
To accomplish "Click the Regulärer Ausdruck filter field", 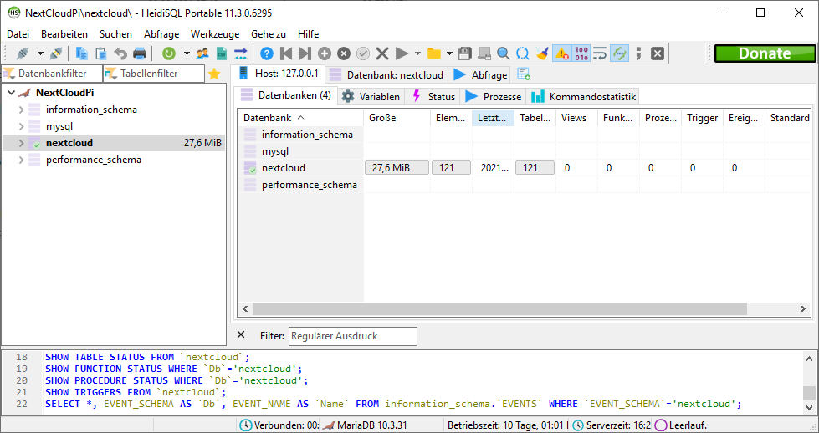I will click(352, 336).
